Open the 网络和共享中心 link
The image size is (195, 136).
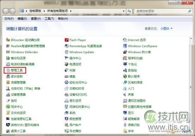click(x=80, y=107)
